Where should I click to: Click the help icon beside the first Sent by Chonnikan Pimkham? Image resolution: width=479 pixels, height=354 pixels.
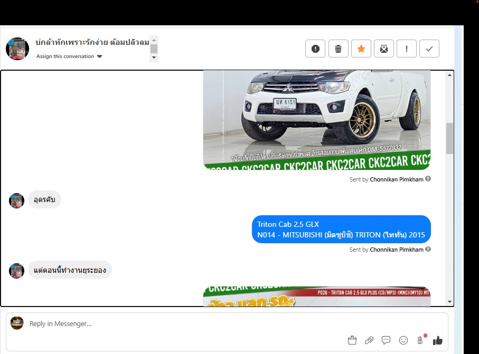click(428, 179)
